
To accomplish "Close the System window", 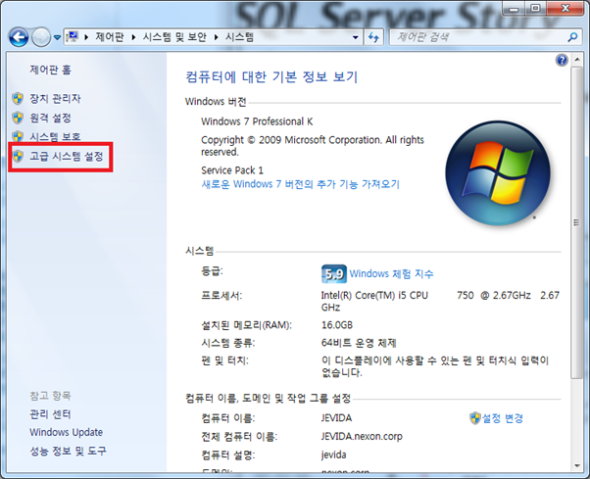I will click(565, 9).
